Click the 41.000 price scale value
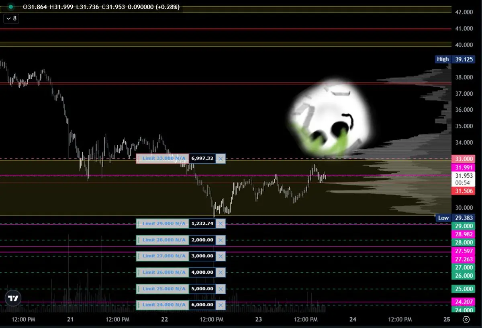Screen dimensions: 482x328 pyautogui.click(x=464, y=29)
